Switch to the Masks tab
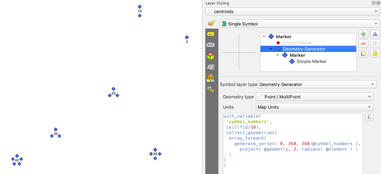 (210, 45)
